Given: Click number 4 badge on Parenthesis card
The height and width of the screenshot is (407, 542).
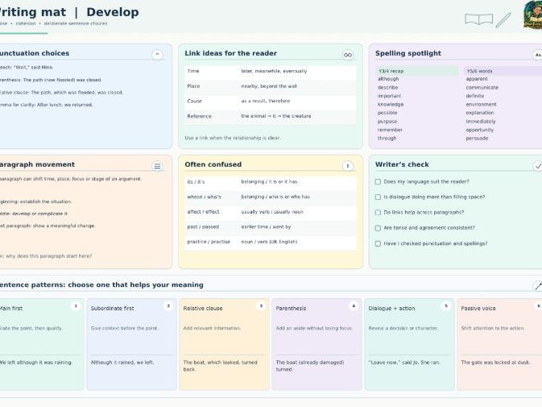Looking at the screenshot, I should pyautogui.click(x=354, y=305).
